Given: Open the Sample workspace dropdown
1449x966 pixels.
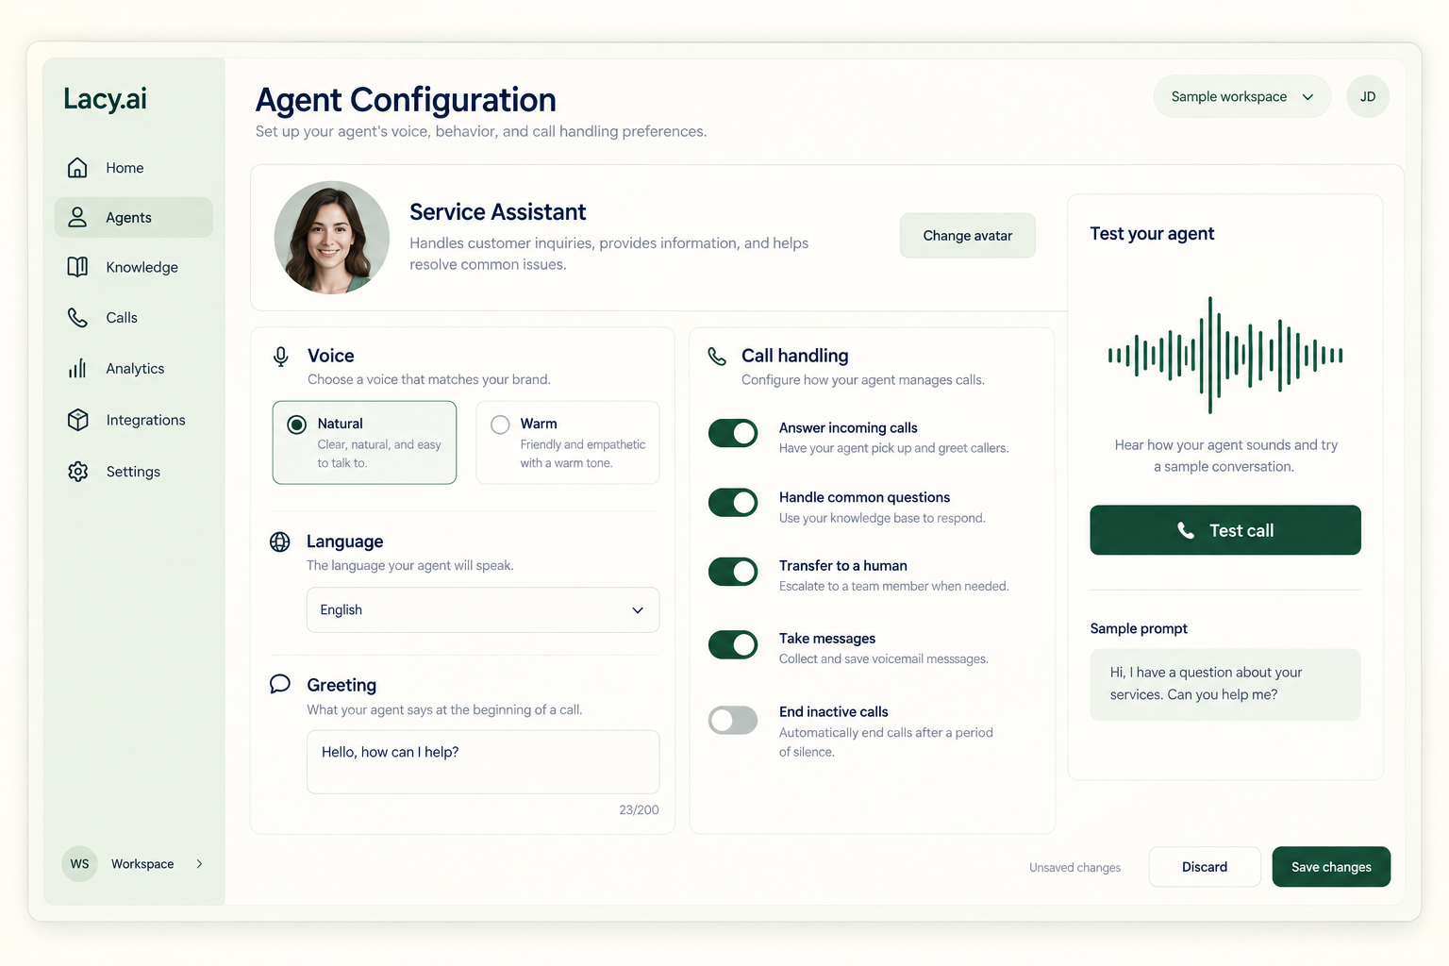Looking at the screenshot, I should 1241,96.
